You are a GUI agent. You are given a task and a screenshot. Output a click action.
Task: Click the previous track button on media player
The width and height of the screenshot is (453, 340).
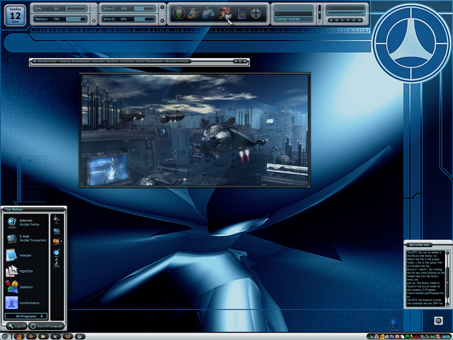(x=337, y=20)
